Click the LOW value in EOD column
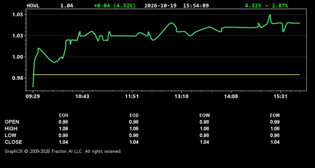The image size is (315, 168). pos(134,135)
